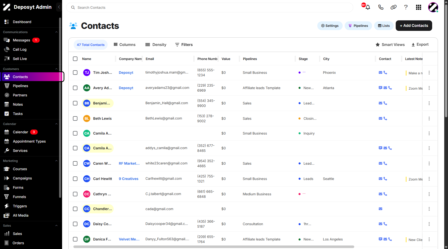Click the BB avatar of Benjamin
The image size is (448, 249).
pos(87,103)
